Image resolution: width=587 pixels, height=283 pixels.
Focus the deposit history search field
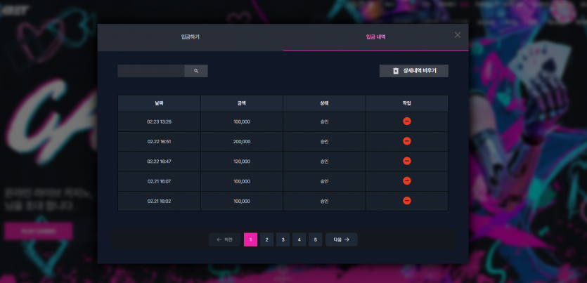pyautogui.click(x=151, y=71)
